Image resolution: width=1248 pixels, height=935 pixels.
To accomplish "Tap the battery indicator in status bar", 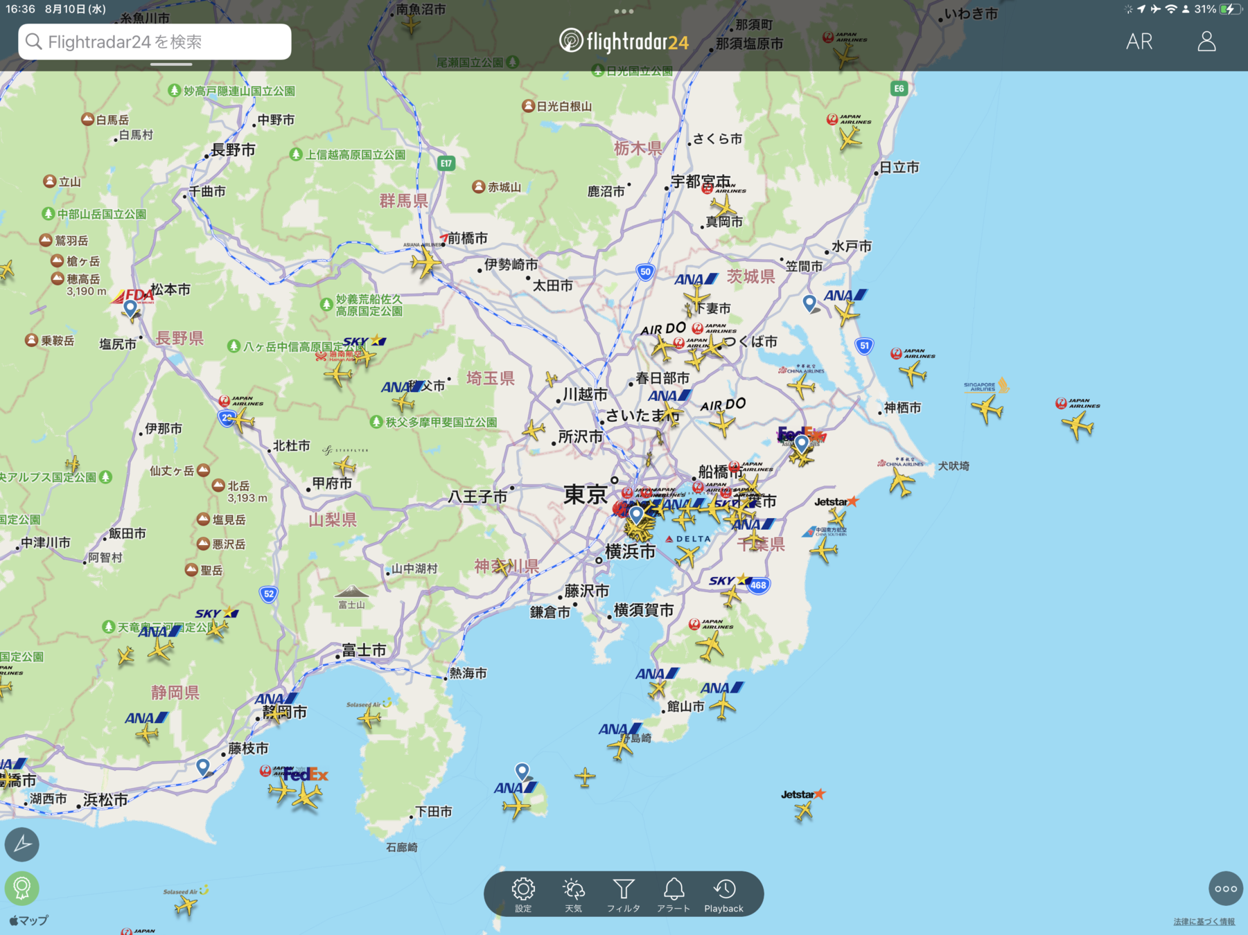I will (x=1231, y=9).
